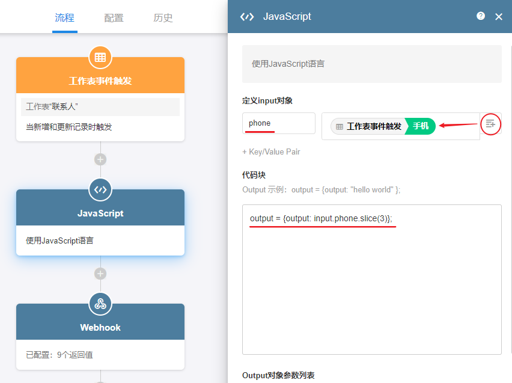This screenshot has width=512, height=383.
Task: Click the worksheet trigger table icon
Action: click(100, 57)
